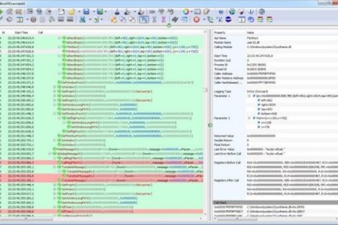The height and width of the screenshot is (225, 338).
Task: Click the green collapse arrow below the toolbar
Action: [x=169, y=25]
